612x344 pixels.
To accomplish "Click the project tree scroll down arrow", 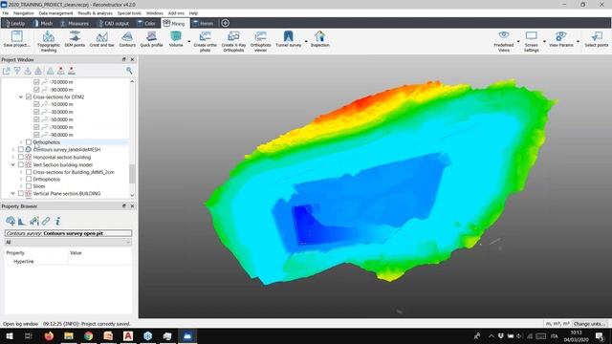I will tap(132, 195).
